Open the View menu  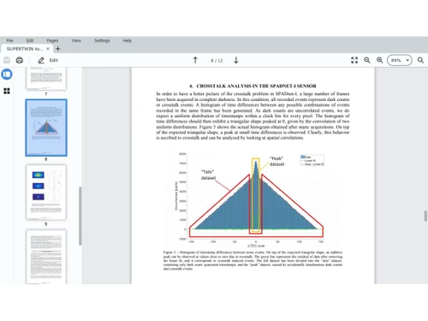click(x=76, y=40)
